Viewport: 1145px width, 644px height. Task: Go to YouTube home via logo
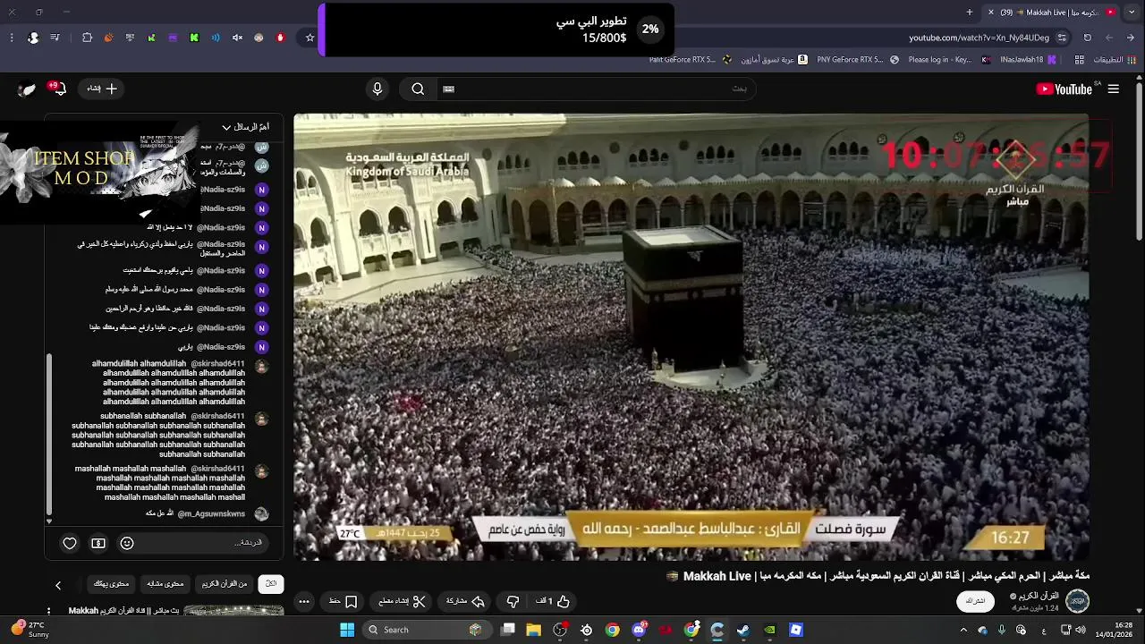click(x=1064, y=89)
